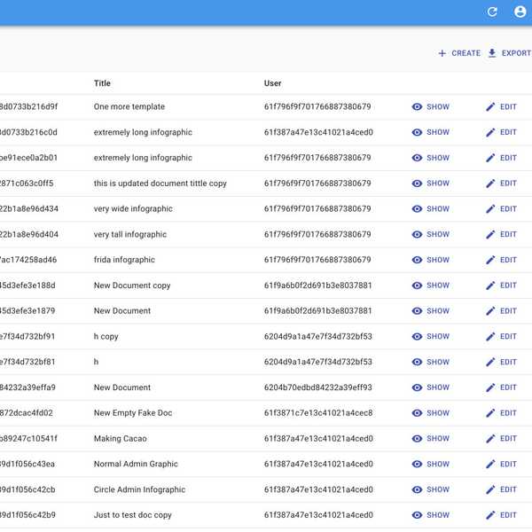This screenshot has width=532, height=532.
Task: Click the refresh icon in top bar
Action: tap(492, 12)
